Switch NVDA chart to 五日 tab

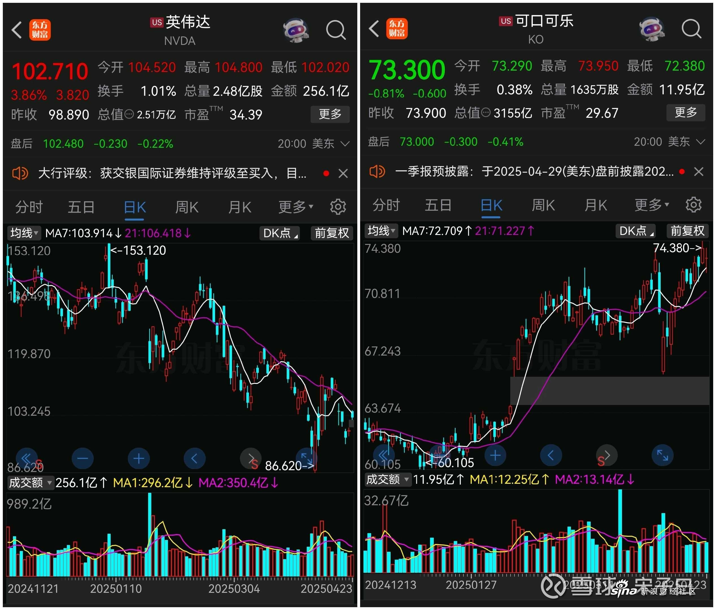tap(81, 207)
